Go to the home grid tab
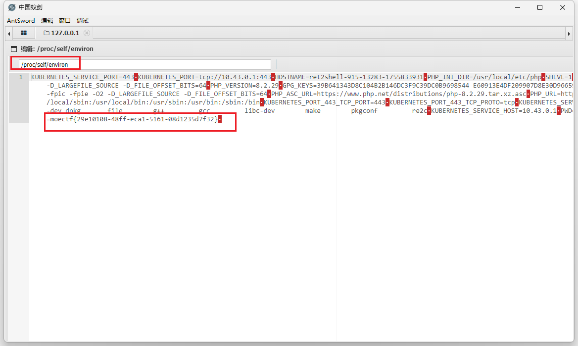Image resolution: width=578 pixels, height=346 pixels. click(x=24, y=33)
